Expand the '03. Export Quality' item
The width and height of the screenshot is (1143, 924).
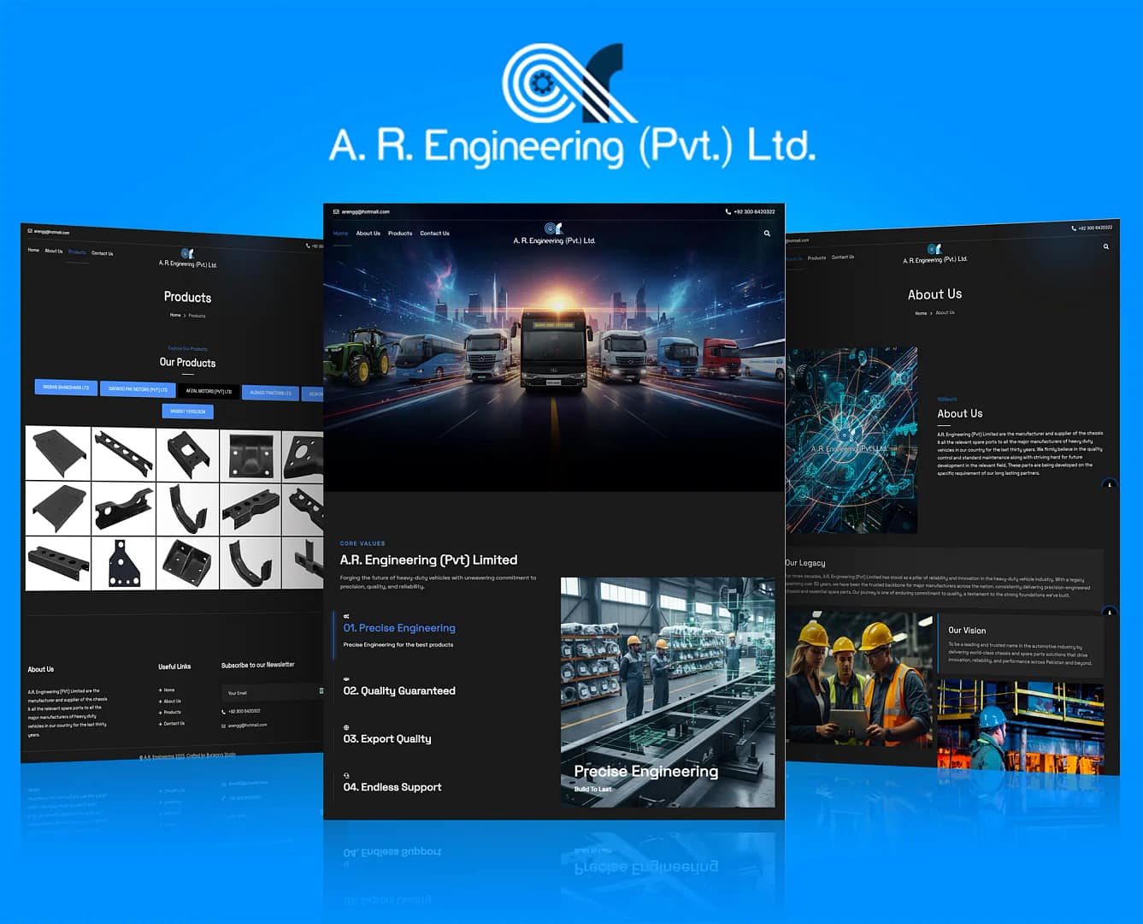[386, 738]
